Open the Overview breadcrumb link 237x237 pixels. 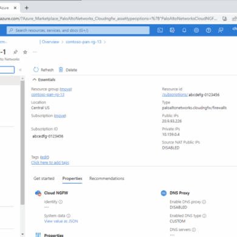coord(50,42)
